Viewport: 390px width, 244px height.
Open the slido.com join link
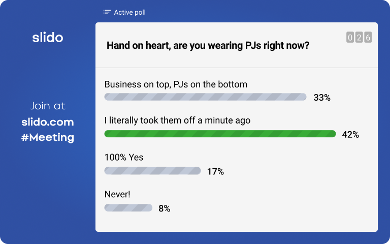pos(48,122)
